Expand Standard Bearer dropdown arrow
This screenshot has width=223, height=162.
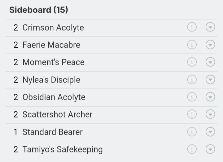coord(210,132)
